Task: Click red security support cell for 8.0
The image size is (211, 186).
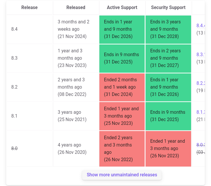Action: (x=168, y=149)
